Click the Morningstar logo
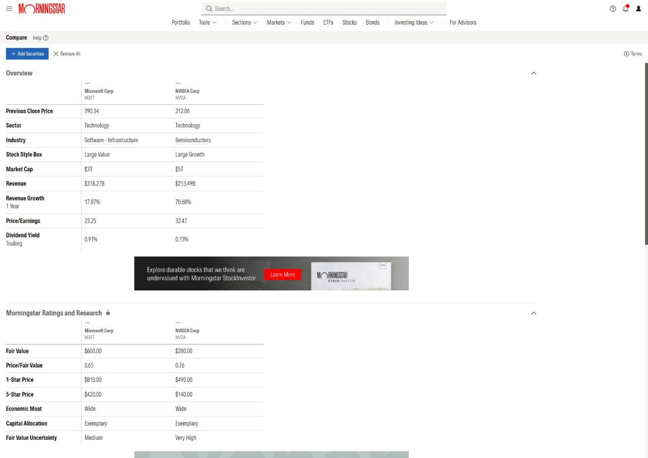 (42, 9)
